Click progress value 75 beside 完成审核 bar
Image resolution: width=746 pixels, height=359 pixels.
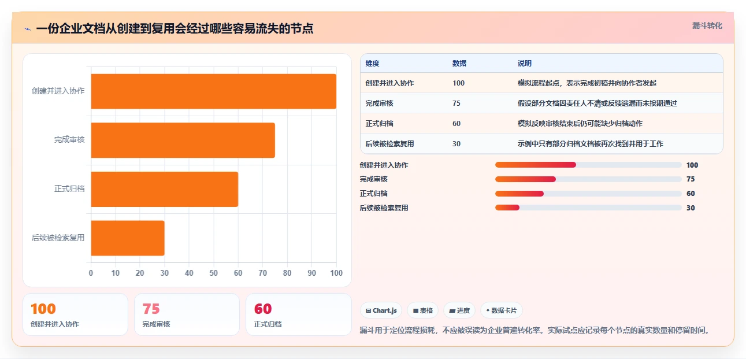(691, 179)
